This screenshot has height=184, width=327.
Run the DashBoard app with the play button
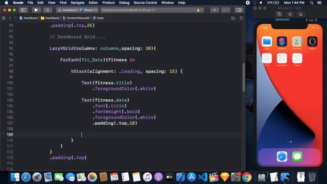pos(36,10)
